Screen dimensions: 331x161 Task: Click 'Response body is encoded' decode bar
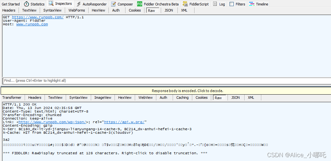click(166, 91)
